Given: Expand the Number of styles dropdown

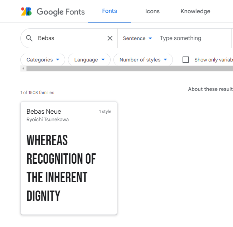Looking at the screenshot, I should 143,60.
